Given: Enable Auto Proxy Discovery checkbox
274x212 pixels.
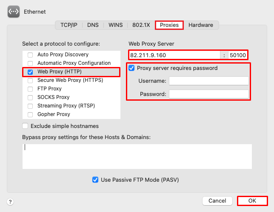Looking at the screenshot, I should 30,55.
